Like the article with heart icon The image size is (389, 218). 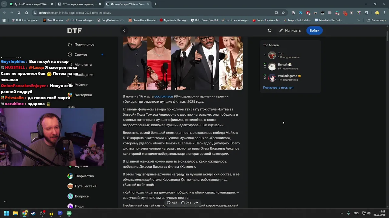169,203
